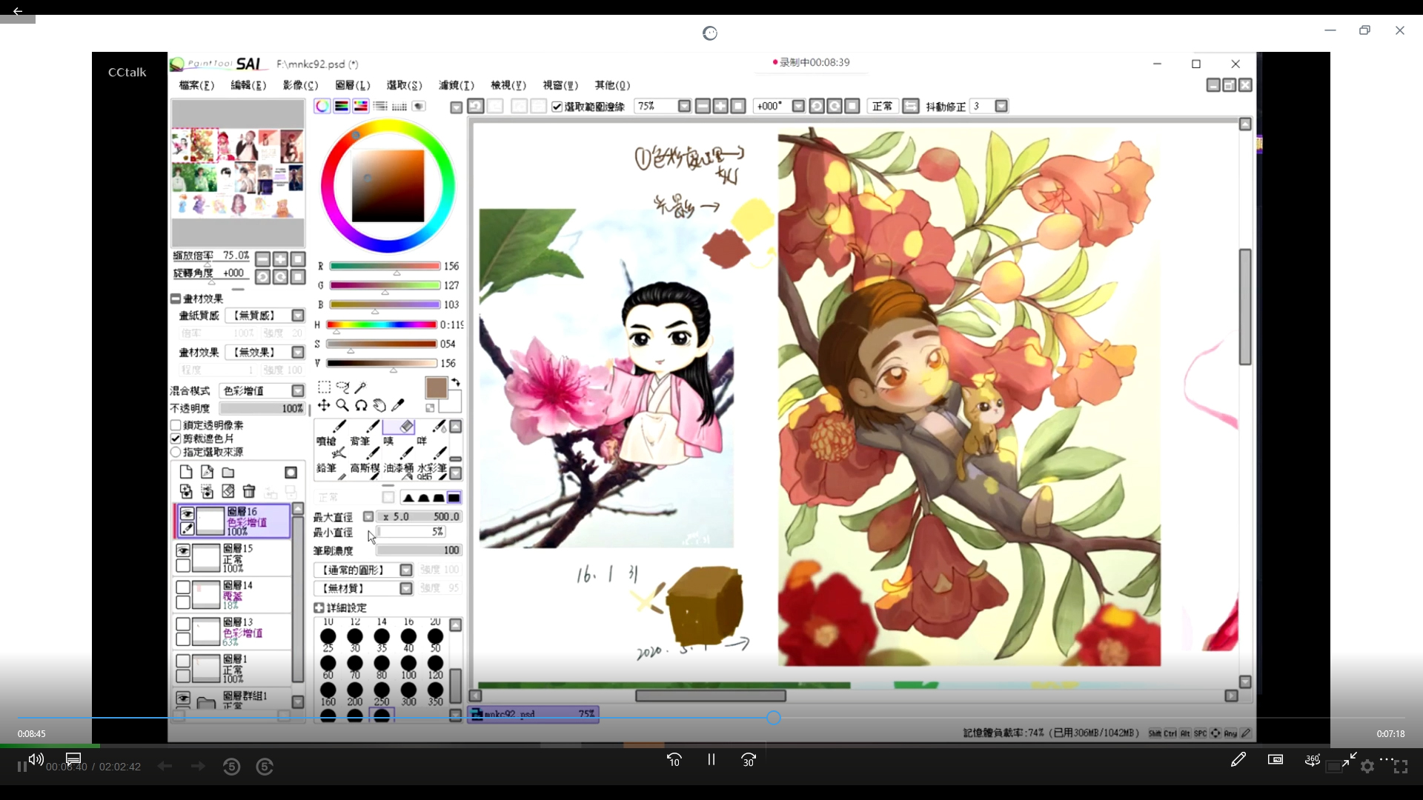The width and height of the screenshot is (1423, 800).
Task: Pause the video playback
Action: 711,759
